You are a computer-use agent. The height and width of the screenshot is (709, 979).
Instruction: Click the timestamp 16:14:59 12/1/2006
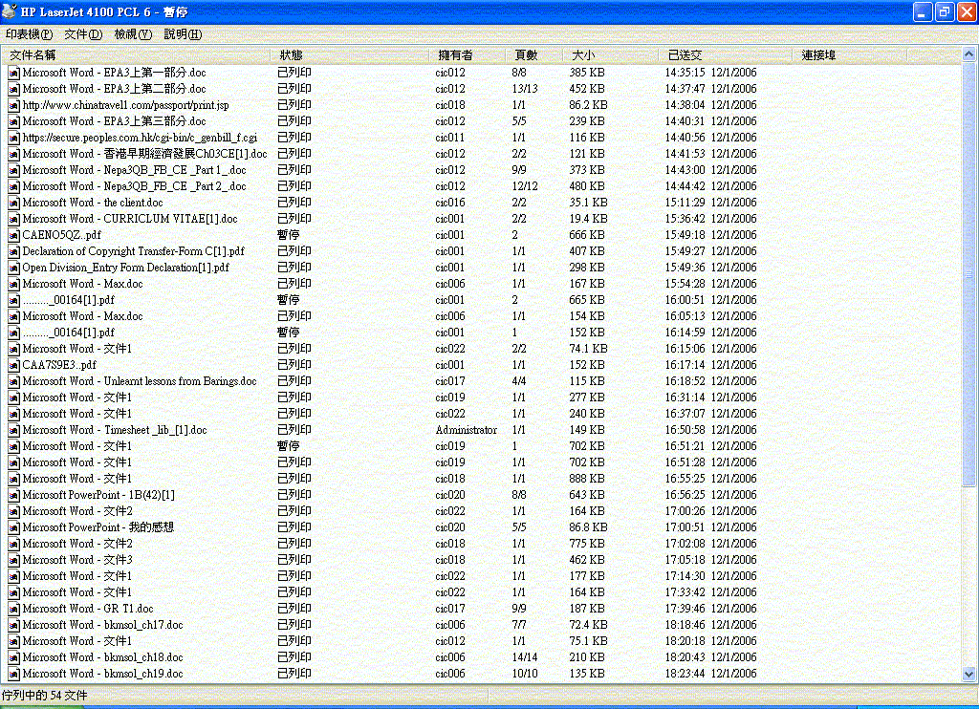[x=710, y=333]
